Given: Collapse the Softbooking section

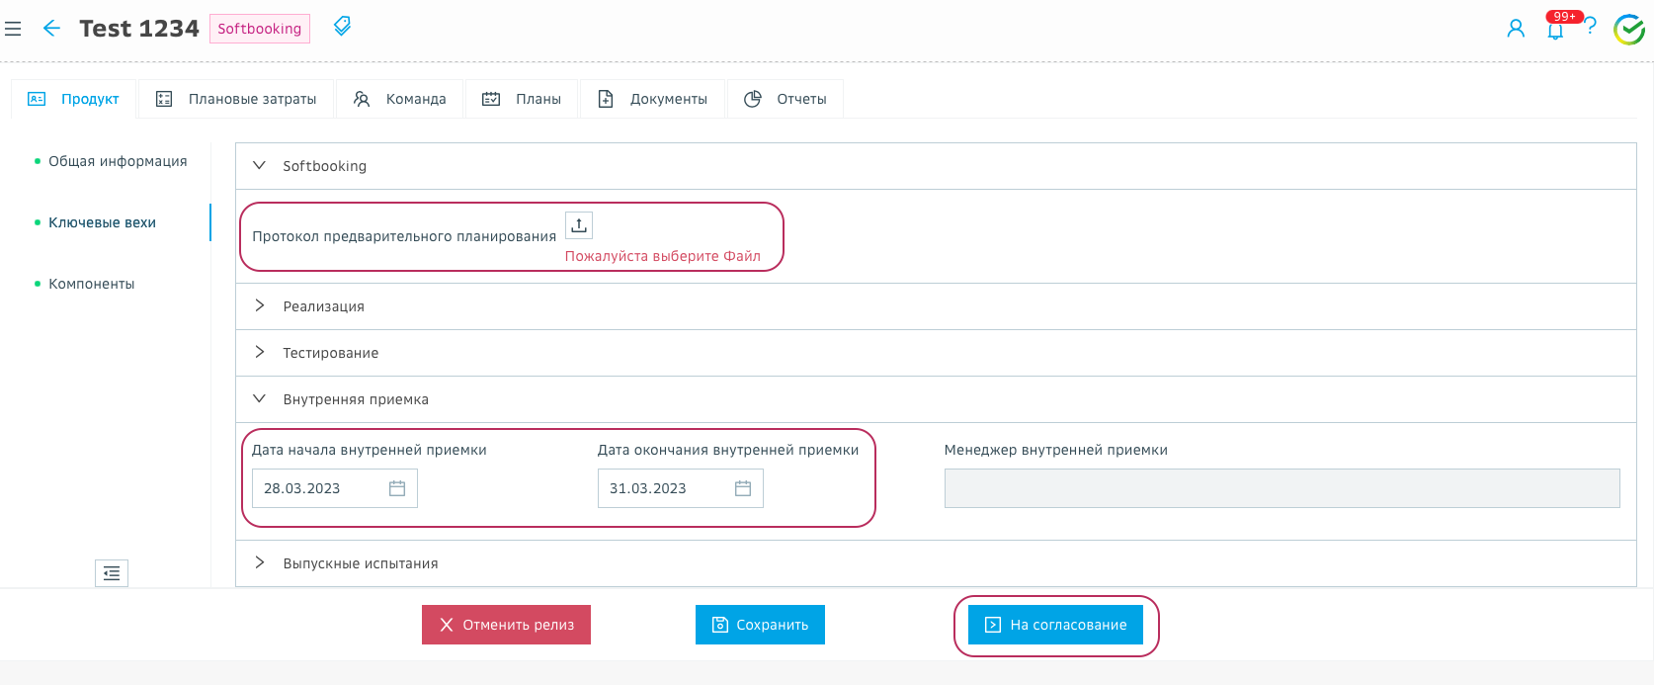Looking at the screenshot, I should tap(260, 166).
